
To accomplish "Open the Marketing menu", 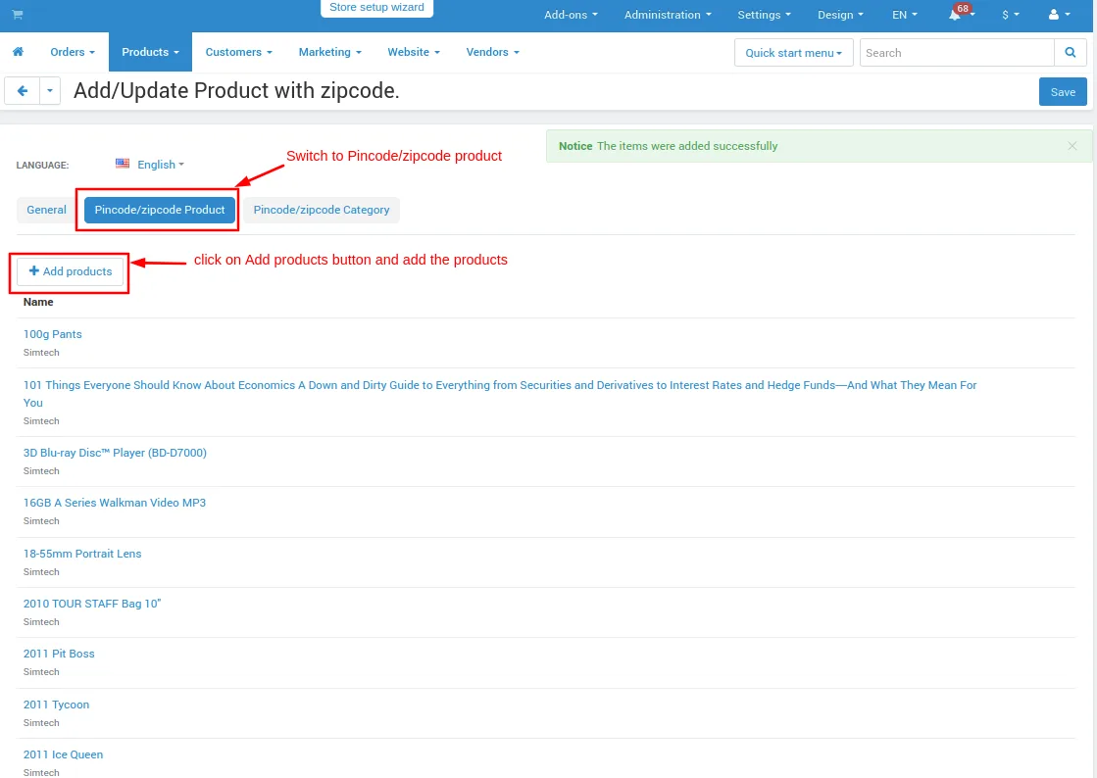I will coord(329,52).
